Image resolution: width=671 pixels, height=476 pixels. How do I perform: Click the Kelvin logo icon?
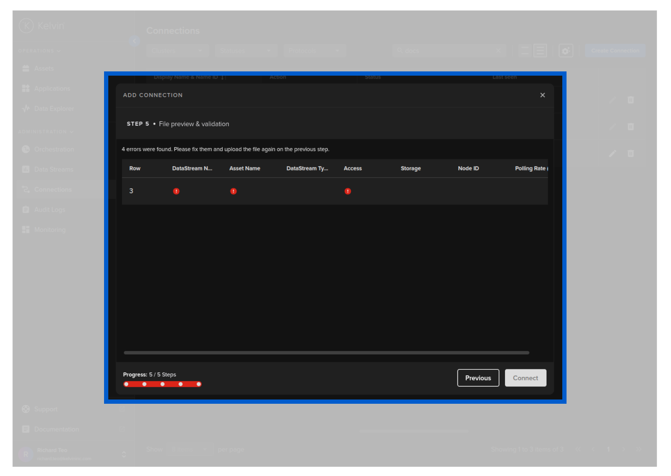click(x=26, y=26)
